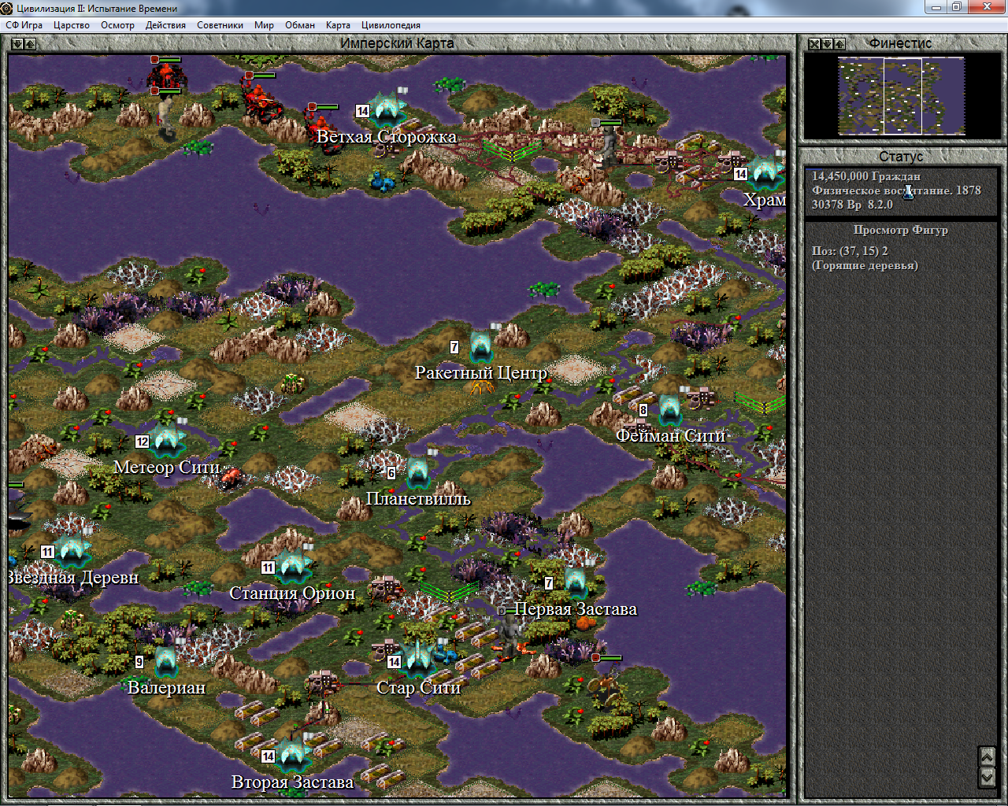Click the red unit right of Метеор Сити
1008x806 pixels.
[x=231, y=475]
